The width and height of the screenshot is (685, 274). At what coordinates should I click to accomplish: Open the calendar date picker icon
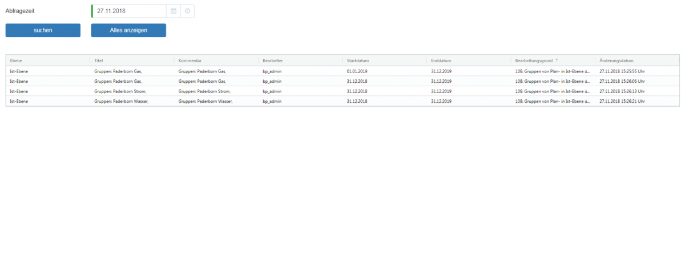(x=174, y=11)
